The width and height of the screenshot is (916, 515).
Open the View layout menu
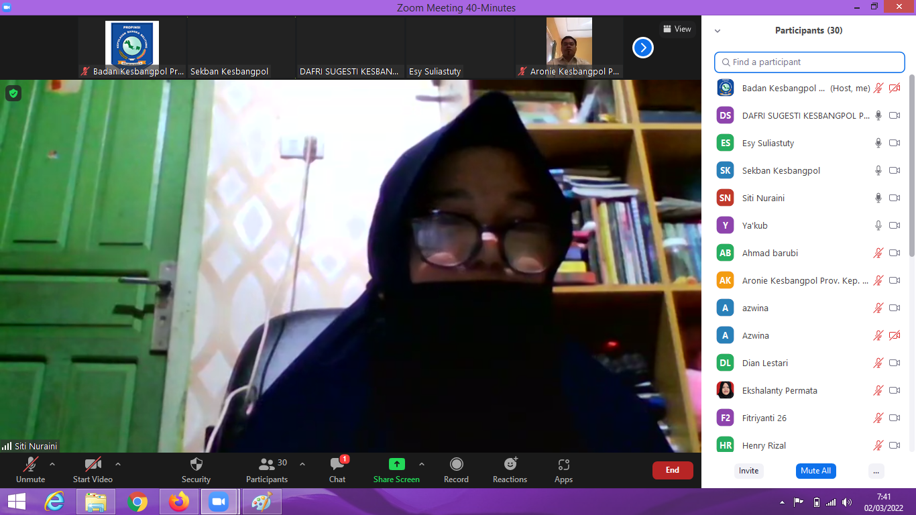pyautogui.click(x=677, y=29)
